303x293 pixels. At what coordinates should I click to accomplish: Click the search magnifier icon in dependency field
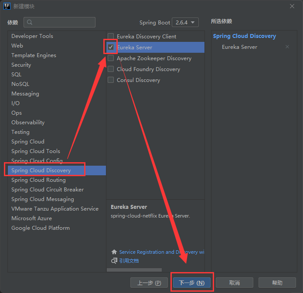pos(30,22)
